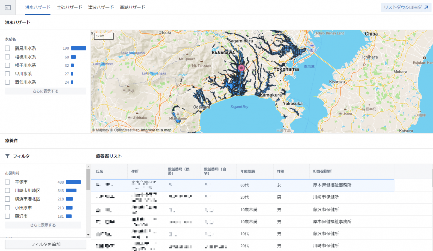Image resolution: width=433 pixels, height=251 pixels.
Task: Click the Mapbox attribution link
Action: click(101, 130)
